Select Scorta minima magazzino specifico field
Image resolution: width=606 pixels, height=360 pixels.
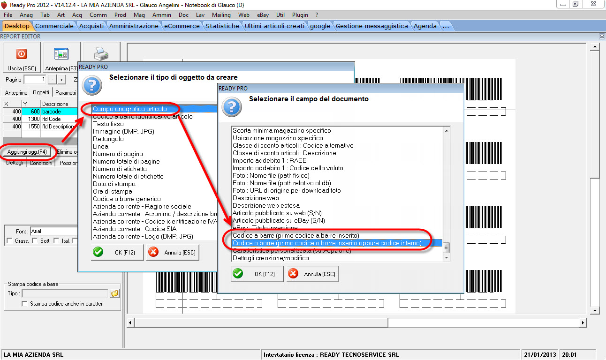point(282,130)
